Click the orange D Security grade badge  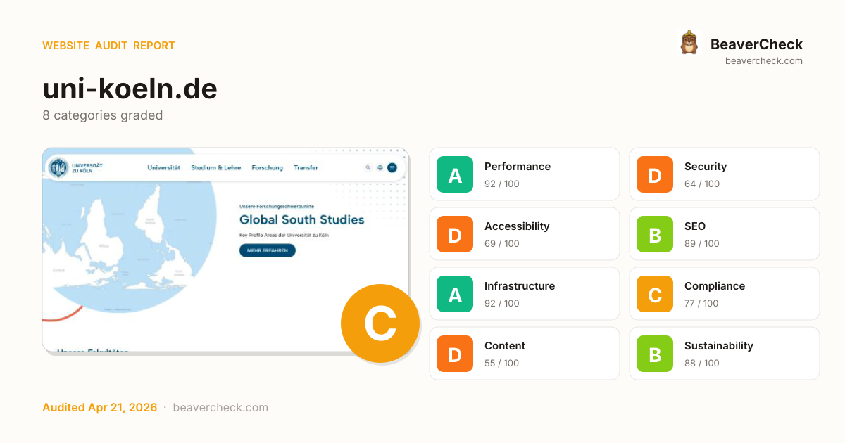(x=655, y=174)
